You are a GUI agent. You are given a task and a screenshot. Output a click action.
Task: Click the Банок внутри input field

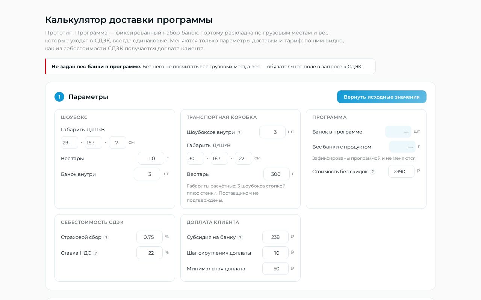pyautogui.click(x=147, y=174)
